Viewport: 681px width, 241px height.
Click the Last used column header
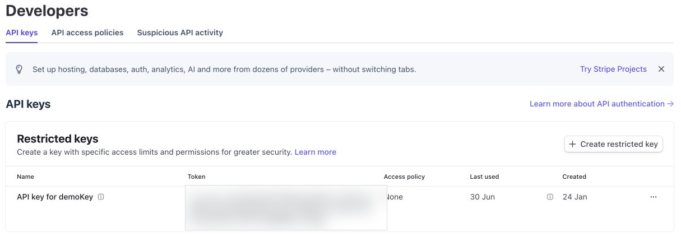[484, 177]
